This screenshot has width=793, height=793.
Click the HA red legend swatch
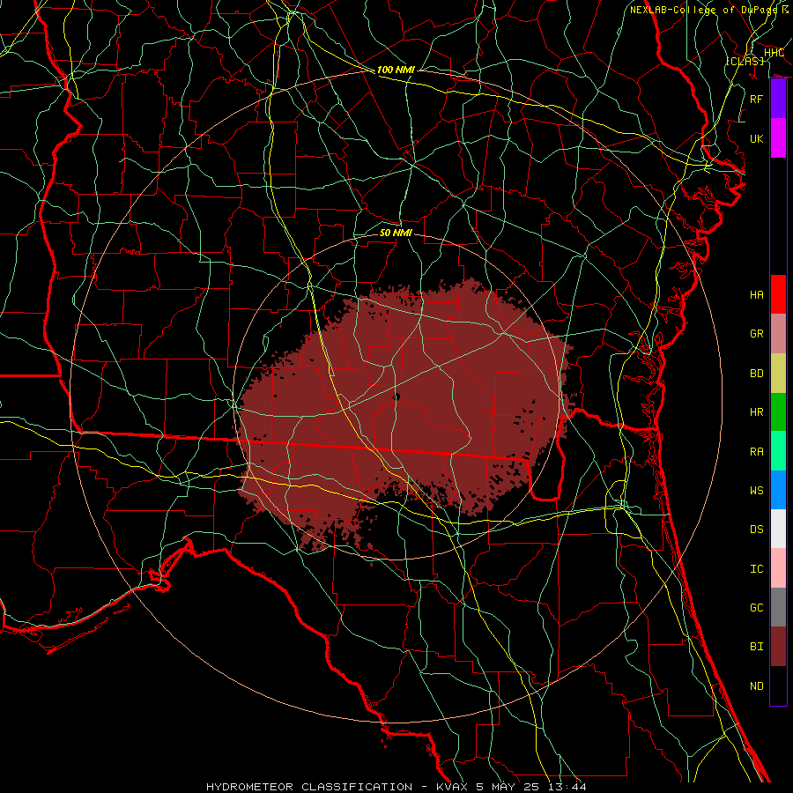pos(778,294)
